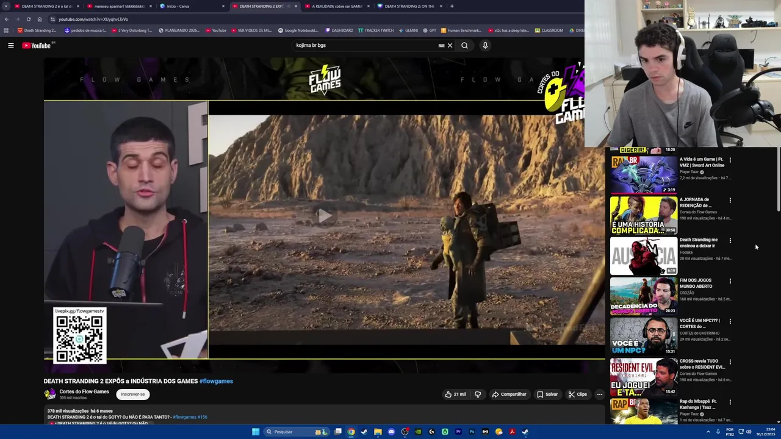Open the '#flowgames #156' description link

coord(190,417)
